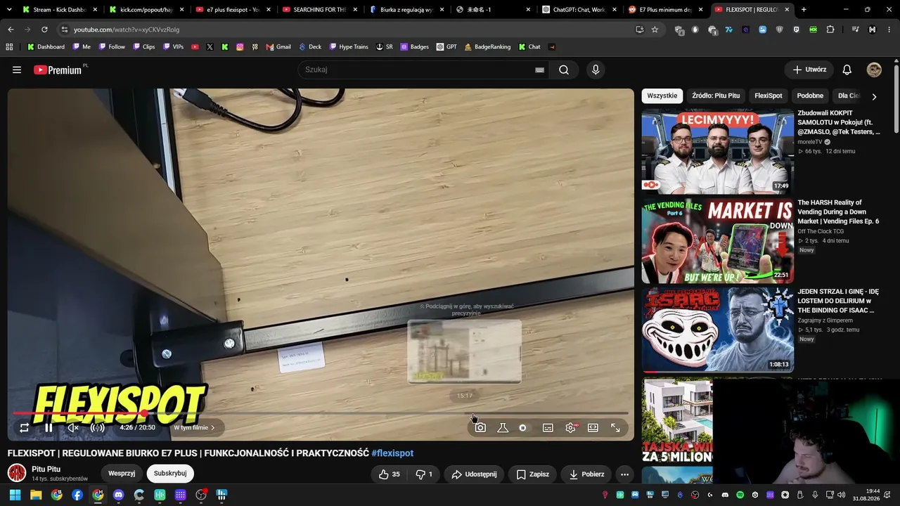Select the 'Źródło: Pitu Pitu' chip
The image size is (900, 506).
[716, 96]
